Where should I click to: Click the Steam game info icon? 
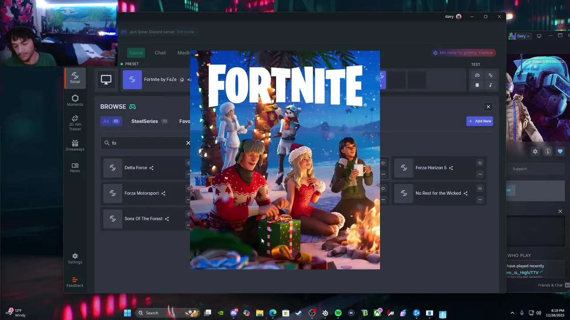548,152
